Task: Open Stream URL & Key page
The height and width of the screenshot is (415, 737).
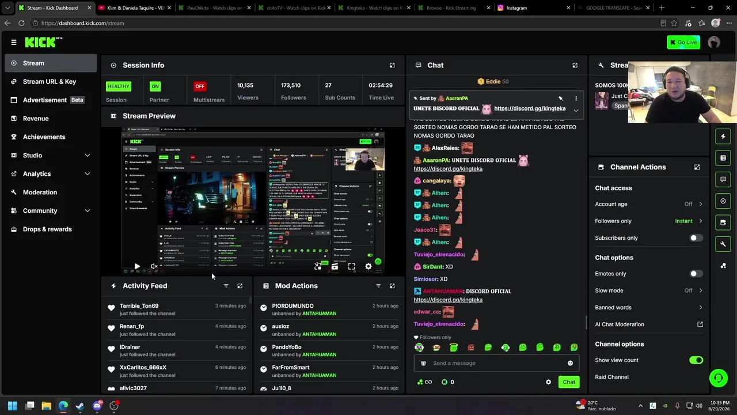Action: click(x=51, y=82)
